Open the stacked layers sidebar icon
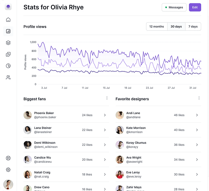This screenshot has height=191, width=209. pos(8,43)
